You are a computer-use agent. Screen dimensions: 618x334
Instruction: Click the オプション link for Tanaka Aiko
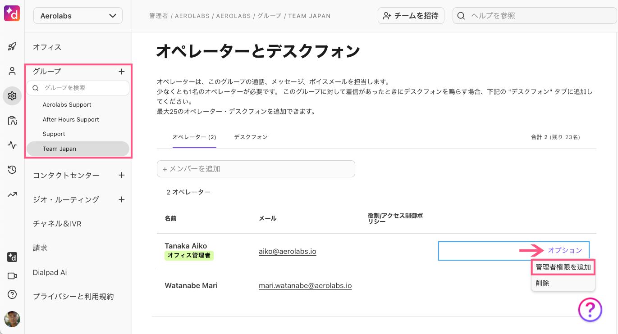(x=565, y=250)
